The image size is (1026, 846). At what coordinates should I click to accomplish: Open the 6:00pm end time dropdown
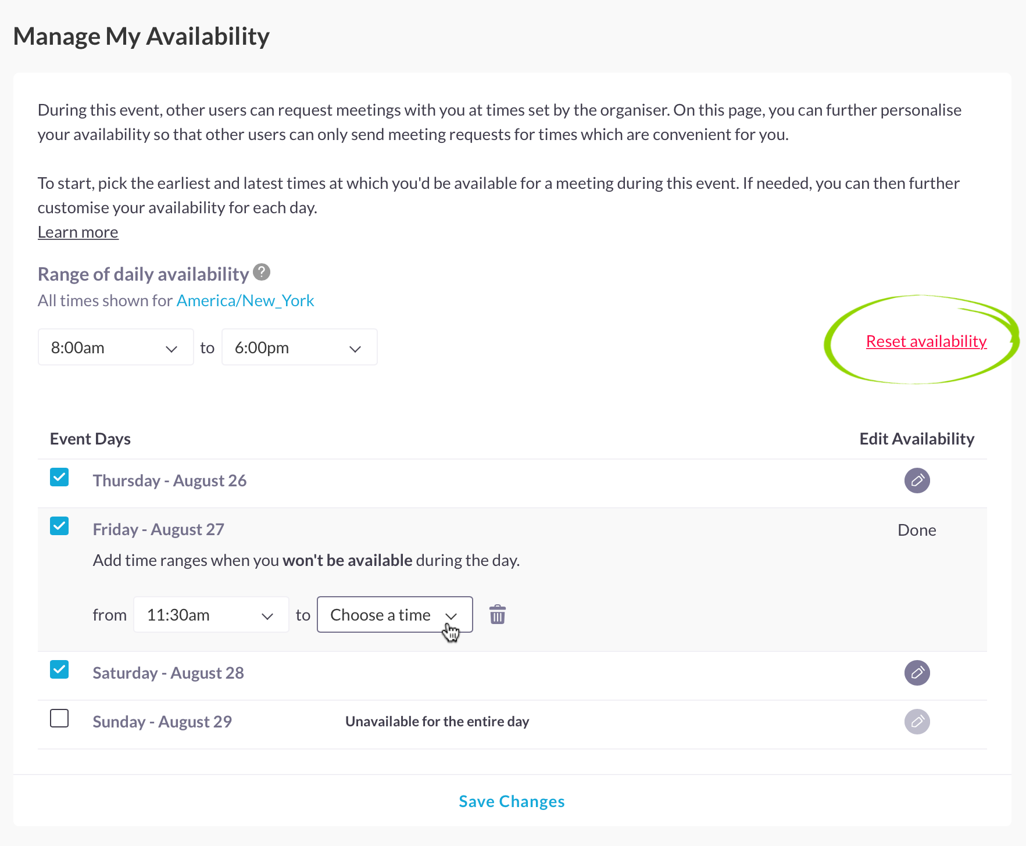tap(299, 347)
